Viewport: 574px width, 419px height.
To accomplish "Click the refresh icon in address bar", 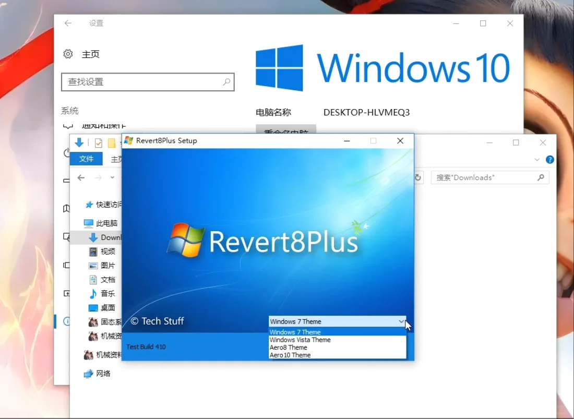I will click(418, 177).
